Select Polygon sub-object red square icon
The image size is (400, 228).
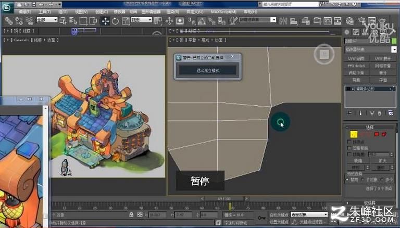click(x=377, y=134)
